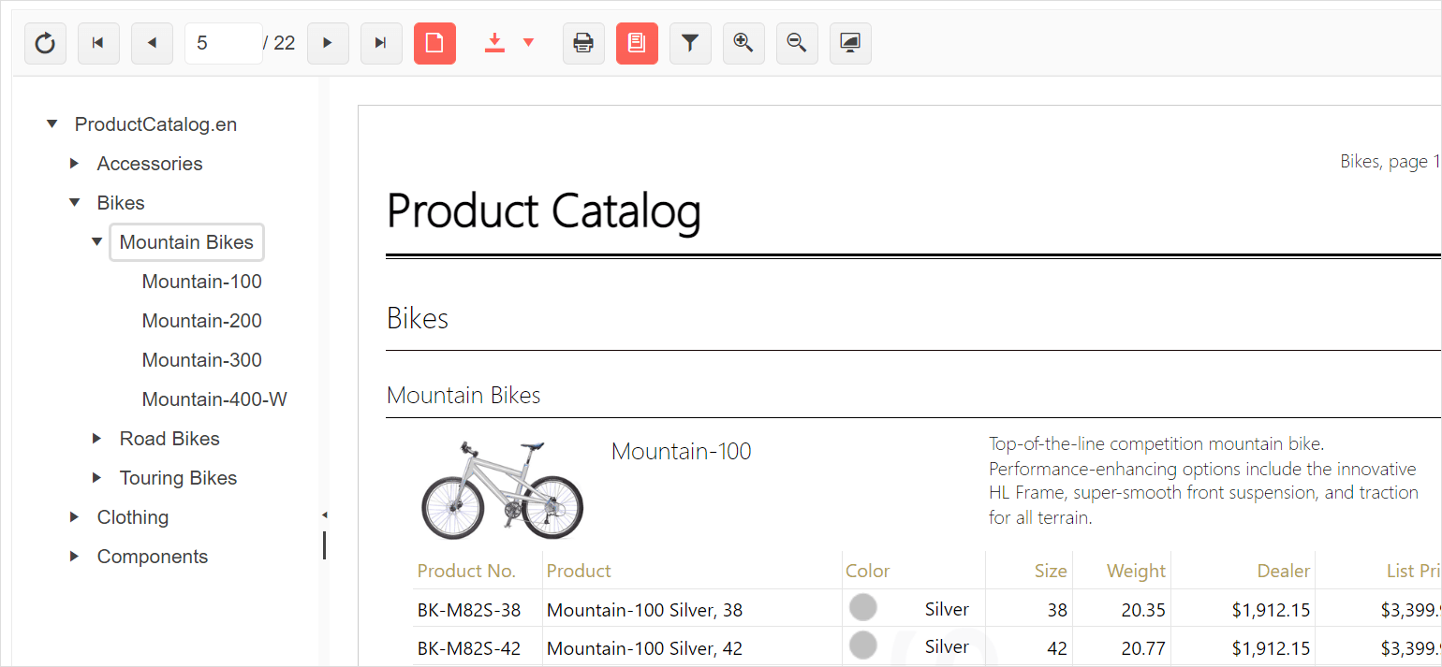Select the Bikes tree item
The width and height of the screenshot is (1442, 667).
click(x=121, y=203)
